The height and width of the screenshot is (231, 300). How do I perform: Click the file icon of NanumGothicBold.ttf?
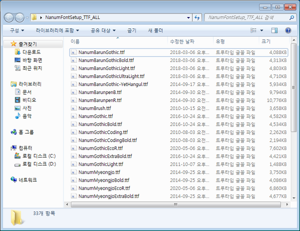[74, 124]
